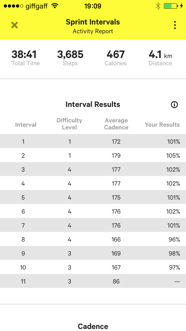186x331 pixels.
Task: Tap the Bluetooth status icon
Action: point(158,6)
